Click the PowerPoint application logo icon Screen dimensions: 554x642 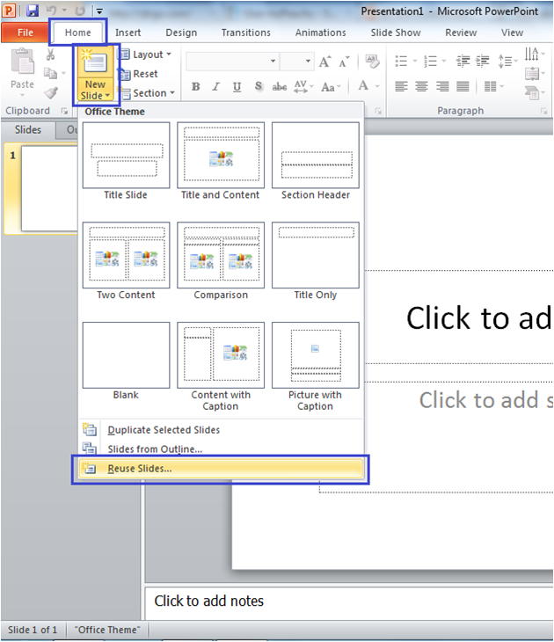click(9, 11)
